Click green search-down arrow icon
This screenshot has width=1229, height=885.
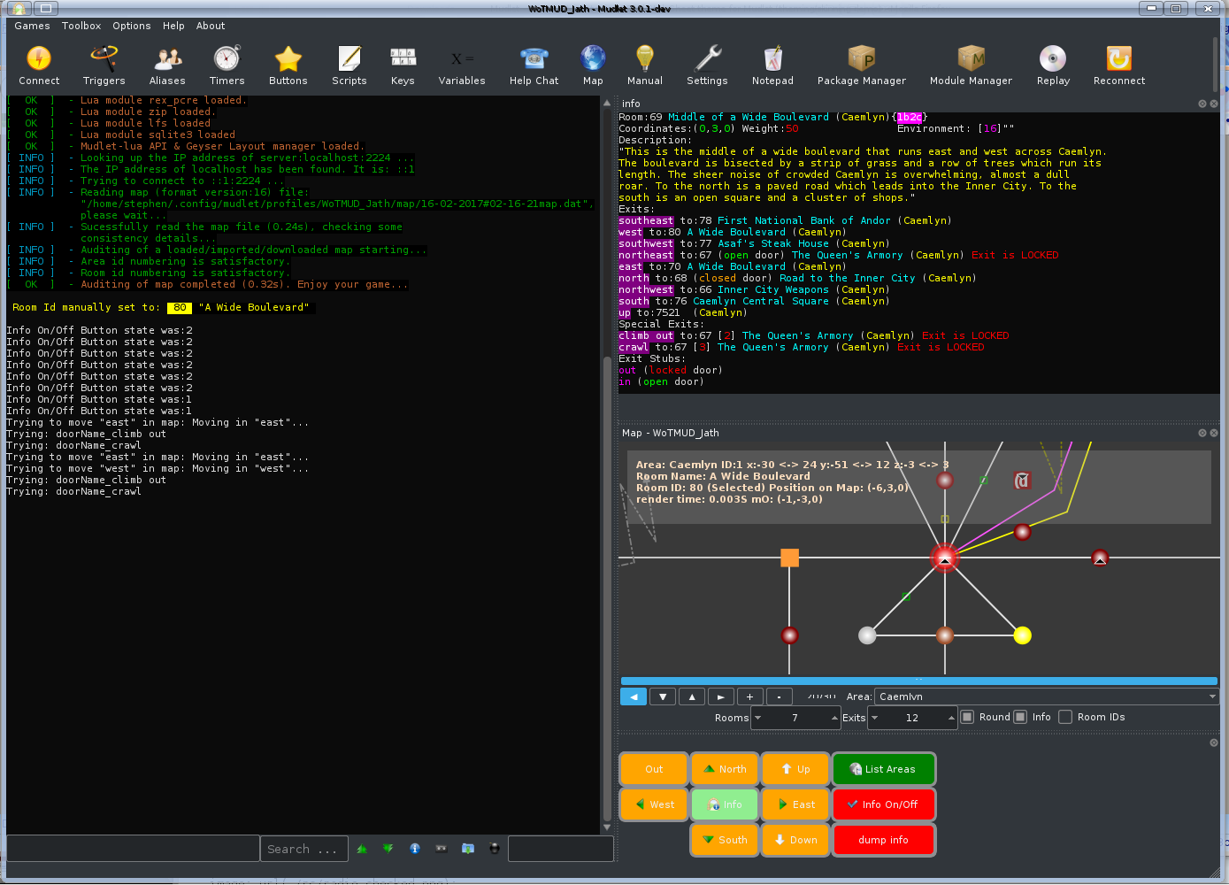pos(388,849)
